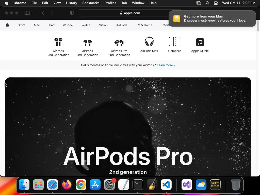Open the Store navigation link
This screenshot has width=260, height=195.
[x=22, y=25]
